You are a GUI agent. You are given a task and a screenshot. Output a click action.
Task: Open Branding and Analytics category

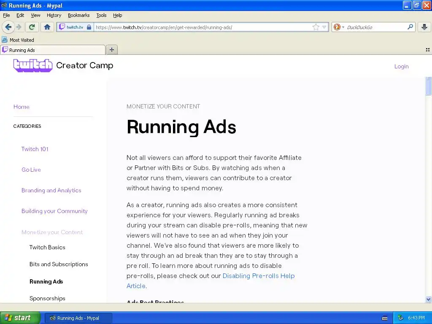[x=51, y=190]
